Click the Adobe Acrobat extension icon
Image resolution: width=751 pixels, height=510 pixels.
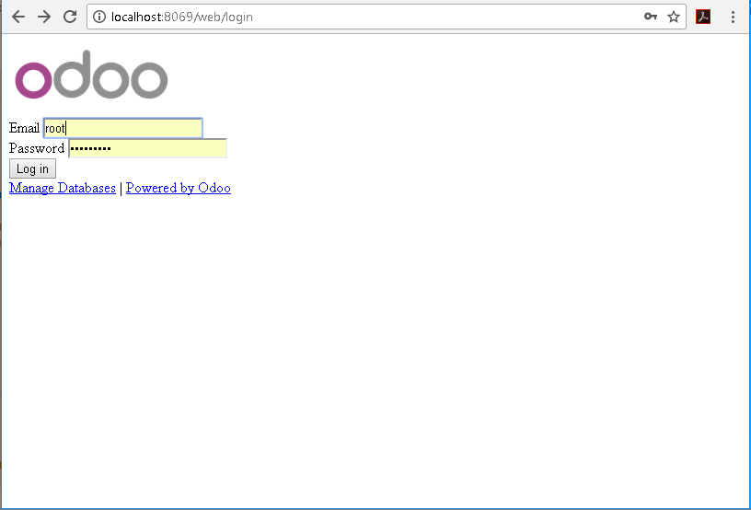(x=702, y=17)
